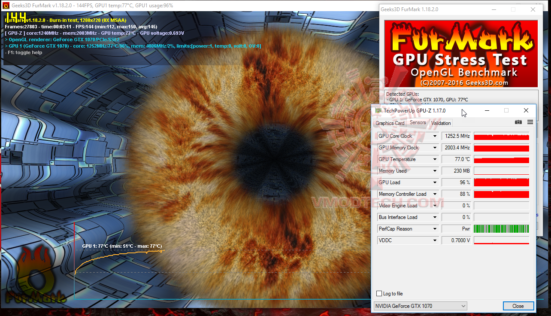Open the GPU Memory Clock sensor dropdown
Screen dimensions: 551x316
point(435,148)
